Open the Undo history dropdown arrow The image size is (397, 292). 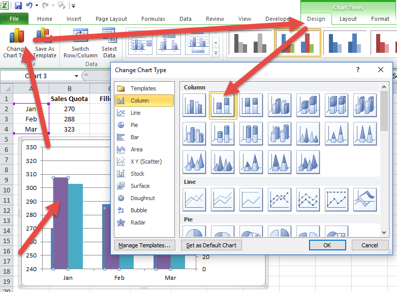[37, 5]
